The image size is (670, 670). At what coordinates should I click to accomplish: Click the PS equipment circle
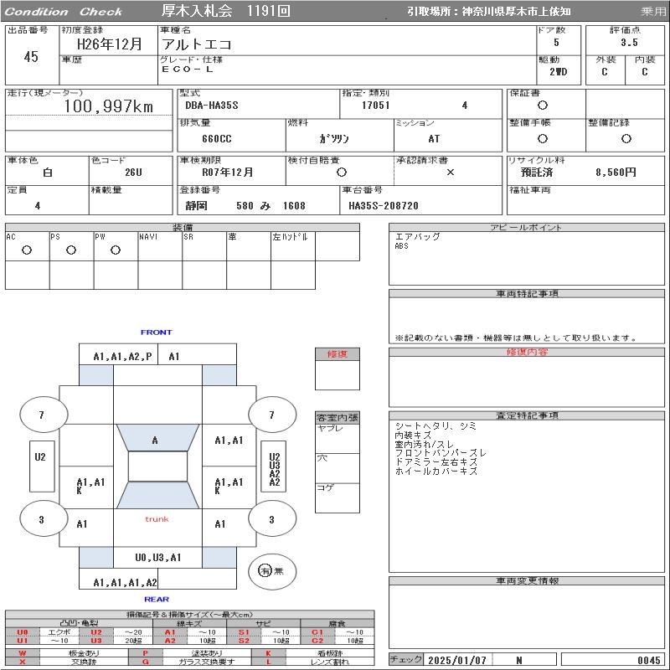coord(71,250)
